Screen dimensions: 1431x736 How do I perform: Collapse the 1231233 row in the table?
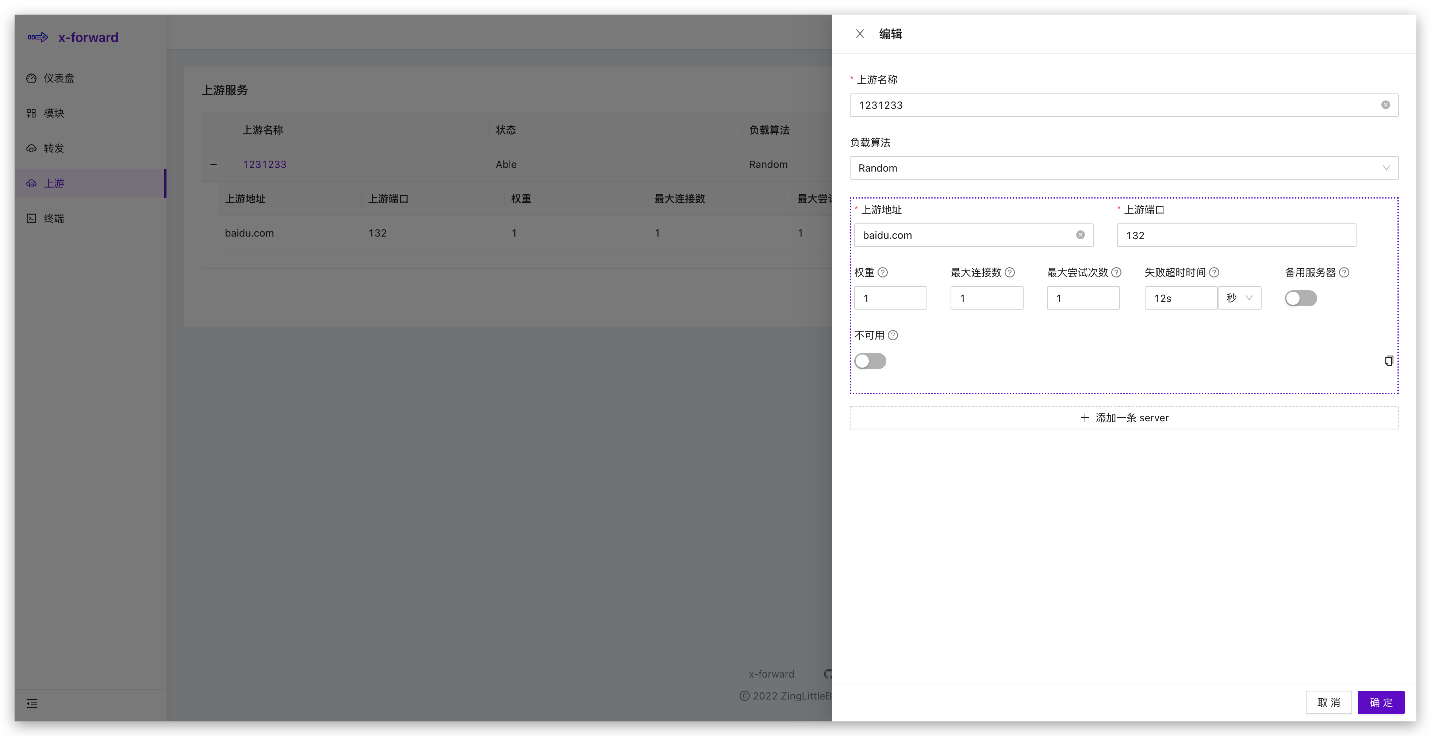point(213,164)
